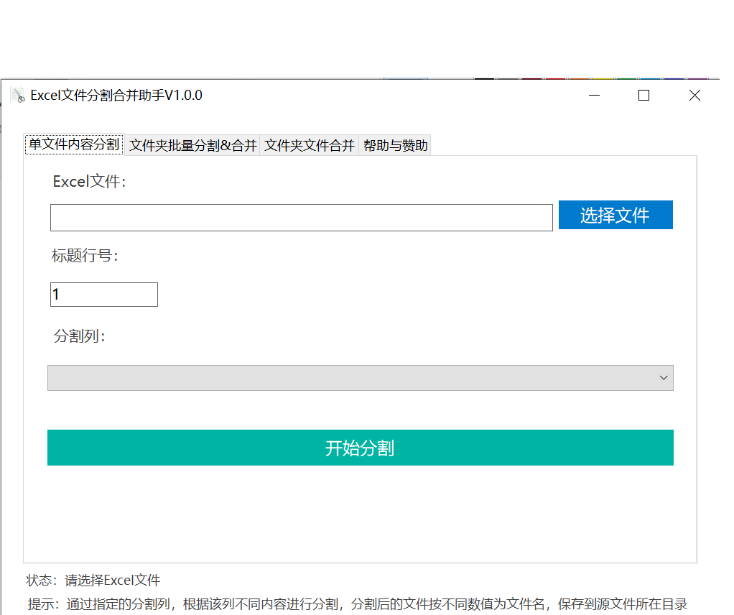Minimize the Excel助手 window
This screenshot has width=734, height=615.
[593, 95]
